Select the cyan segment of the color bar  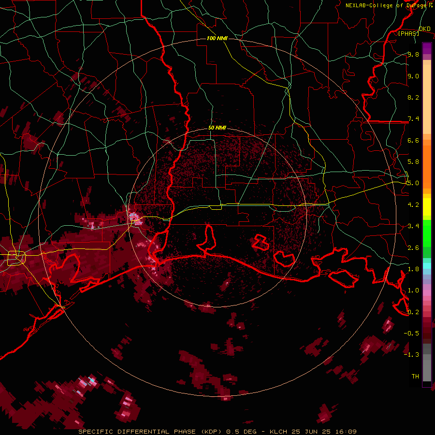click(x=427, y=265)
